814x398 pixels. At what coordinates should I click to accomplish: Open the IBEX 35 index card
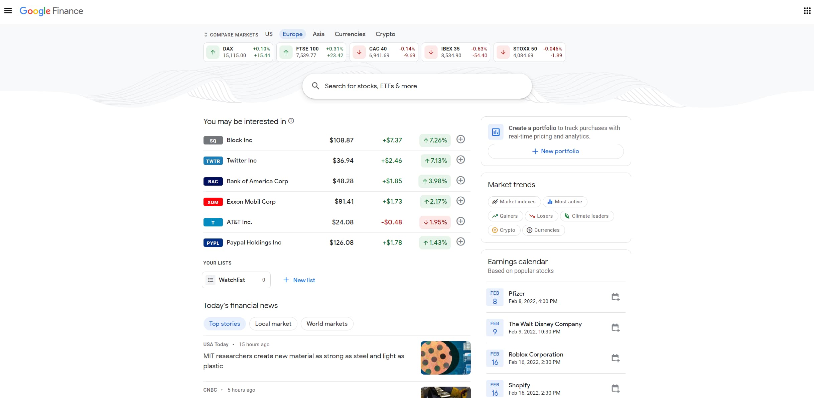coord(456,52)
